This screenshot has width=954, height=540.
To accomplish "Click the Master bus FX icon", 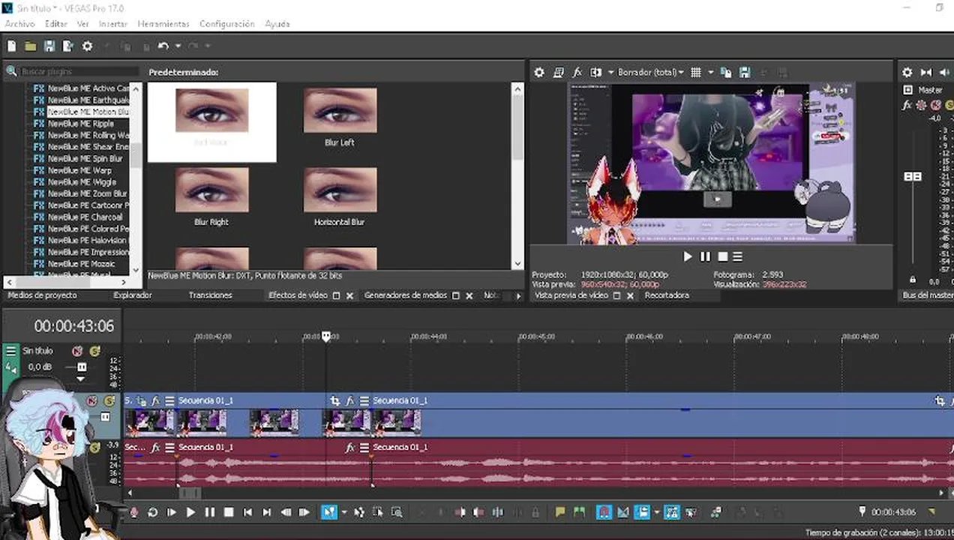I will 907,105.
